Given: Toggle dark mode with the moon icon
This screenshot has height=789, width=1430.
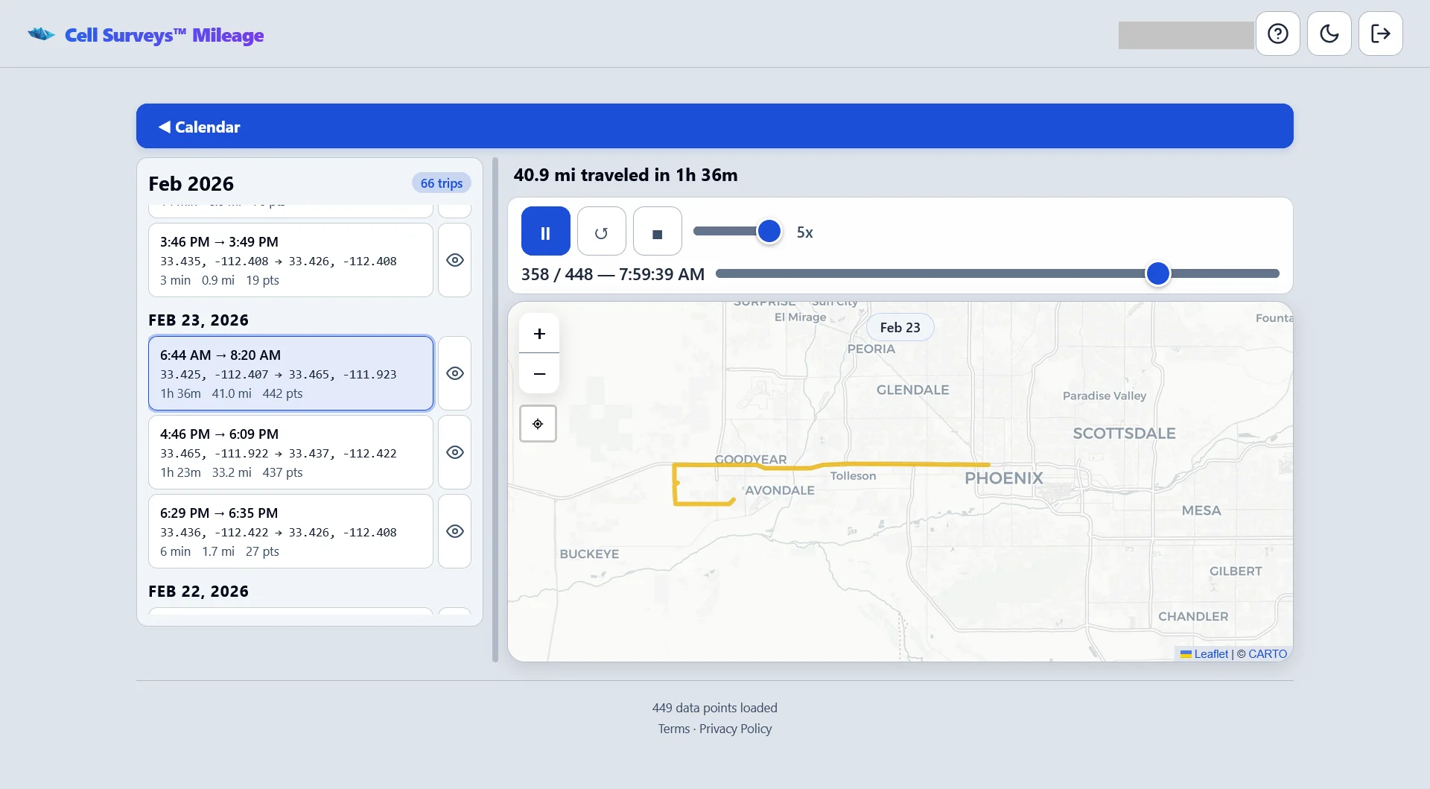Looking at the screenshot, I should point(1329,34).
